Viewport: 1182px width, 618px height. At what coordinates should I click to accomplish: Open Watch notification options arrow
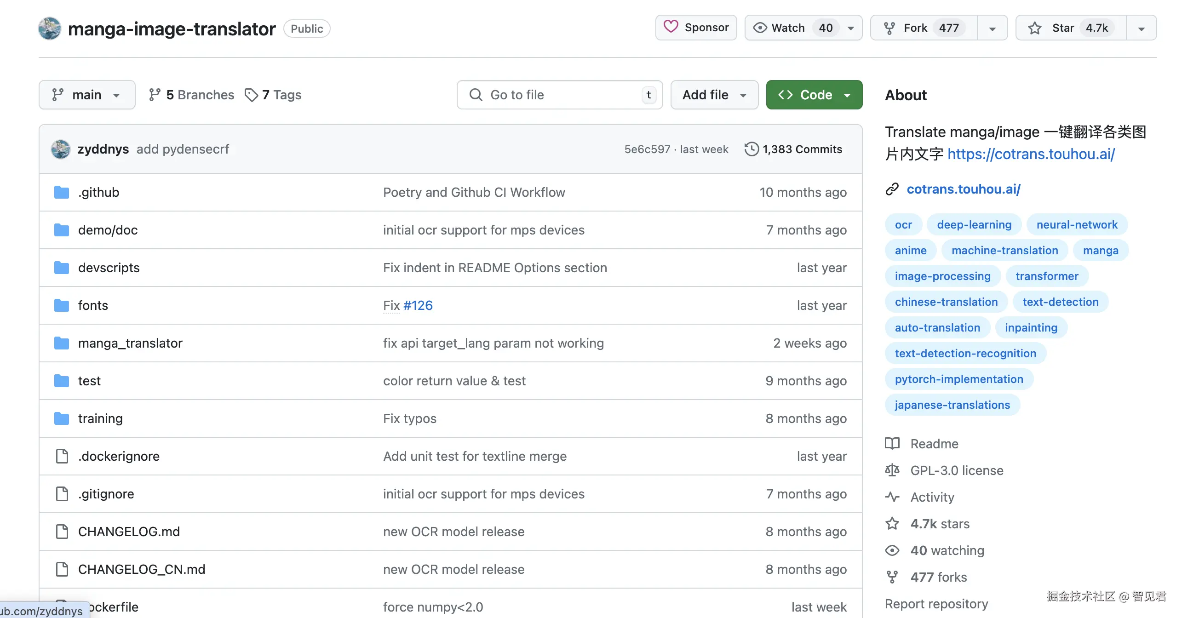[x=851, y=28]
